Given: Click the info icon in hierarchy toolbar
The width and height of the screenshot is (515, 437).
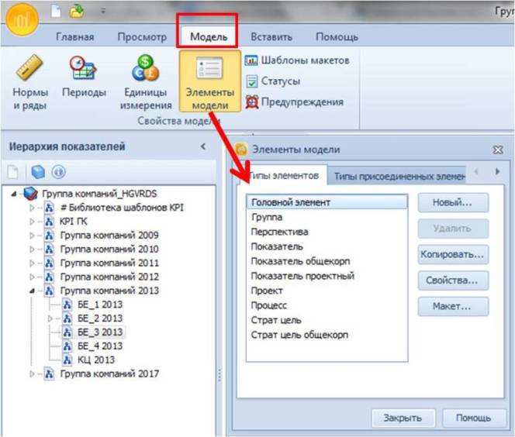Looking at the screenshot, I should pos(57,172).
